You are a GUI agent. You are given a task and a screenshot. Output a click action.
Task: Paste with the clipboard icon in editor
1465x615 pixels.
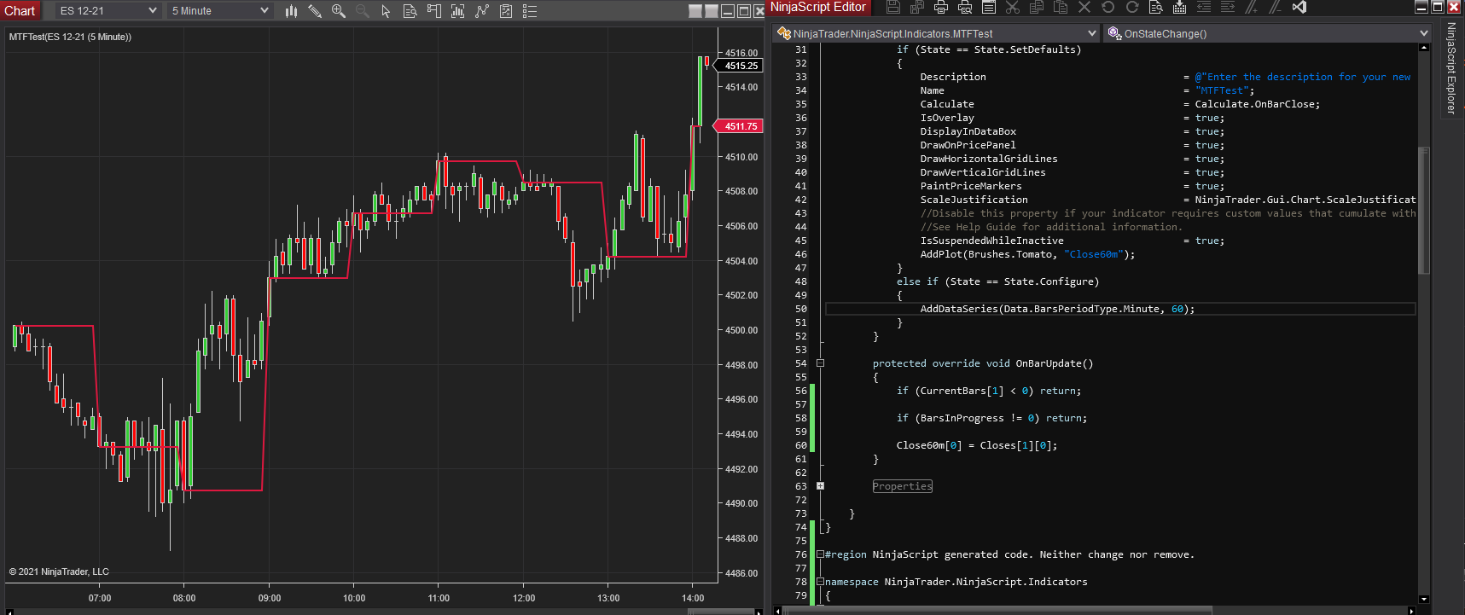(1061, 7)
